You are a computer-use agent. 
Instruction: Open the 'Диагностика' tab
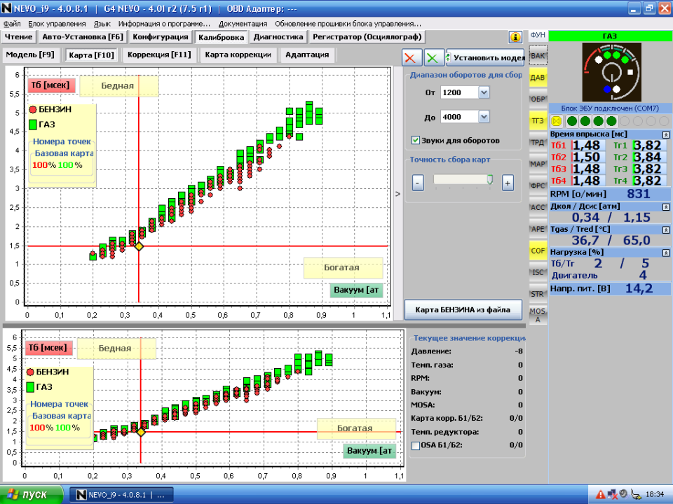pyautogui.click(x=278, y=37)
